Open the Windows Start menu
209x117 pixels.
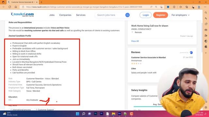[77, 114]
